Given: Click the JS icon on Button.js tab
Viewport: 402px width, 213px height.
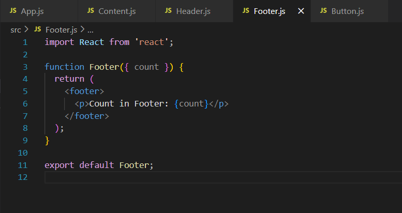Looking at the screenshot, I should click(323, 11).
